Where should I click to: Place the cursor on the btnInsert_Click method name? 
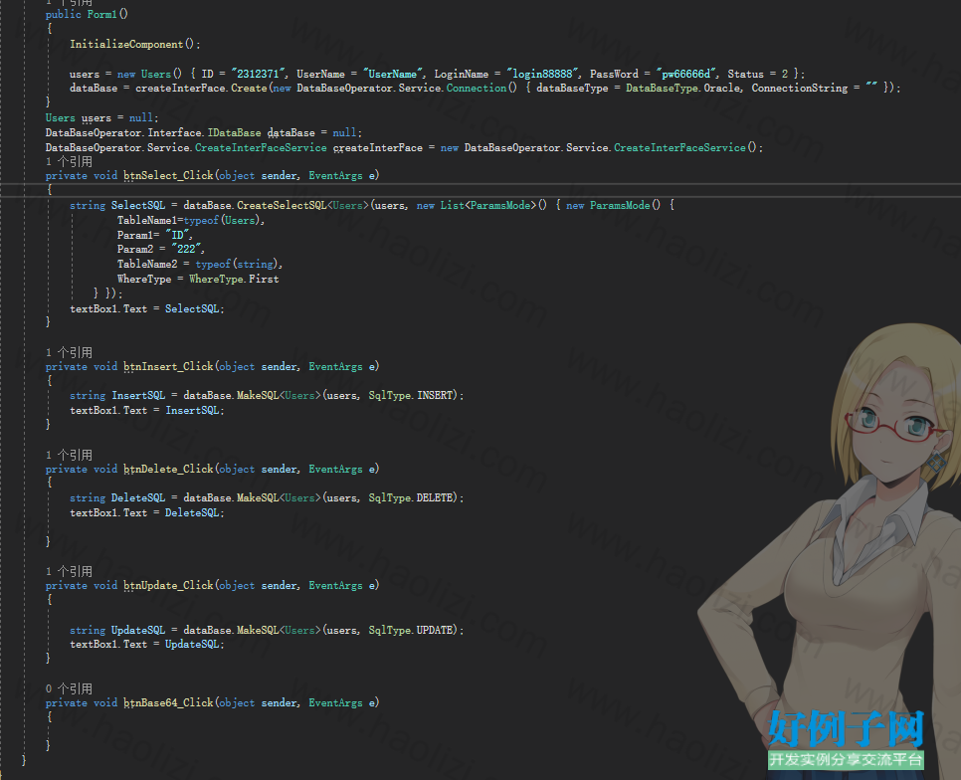click(x=168, y=366)
